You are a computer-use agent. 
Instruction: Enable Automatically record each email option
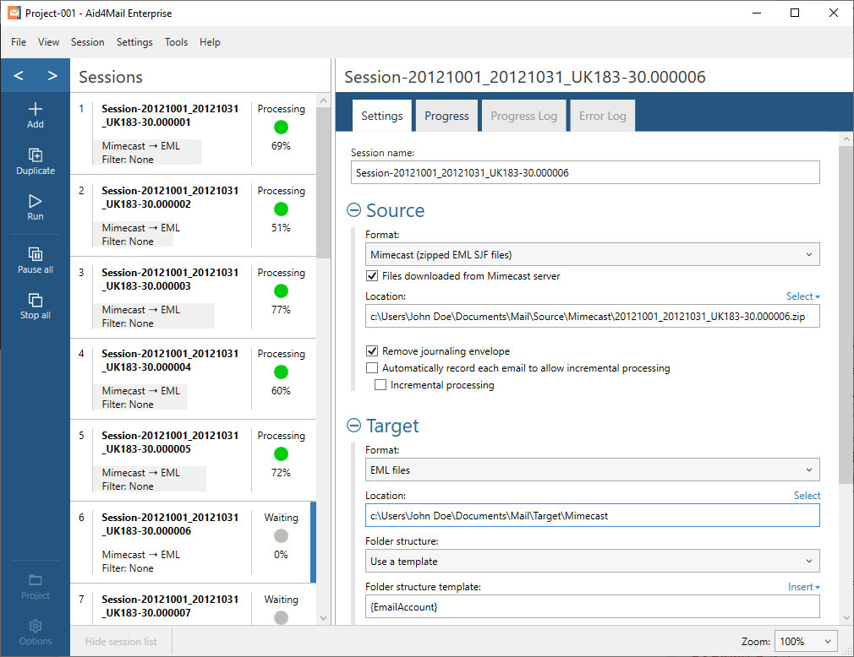[372, 367]
